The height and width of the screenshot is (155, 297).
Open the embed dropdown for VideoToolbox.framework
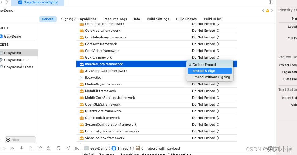[206, 138]
